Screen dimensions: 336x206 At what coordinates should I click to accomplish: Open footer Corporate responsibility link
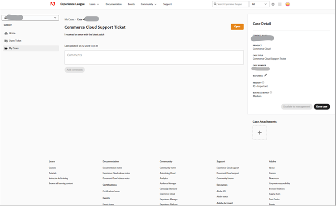(280, 184)
